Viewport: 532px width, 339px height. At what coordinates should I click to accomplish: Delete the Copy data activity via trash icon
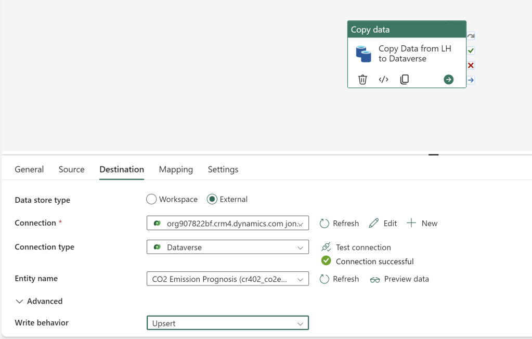(x=362, y=80)
